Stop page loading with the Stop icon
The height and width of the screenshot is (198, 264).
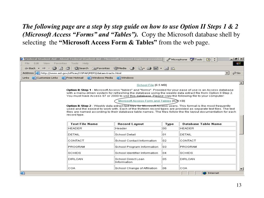pyautogui.click(x=54, y=68)
